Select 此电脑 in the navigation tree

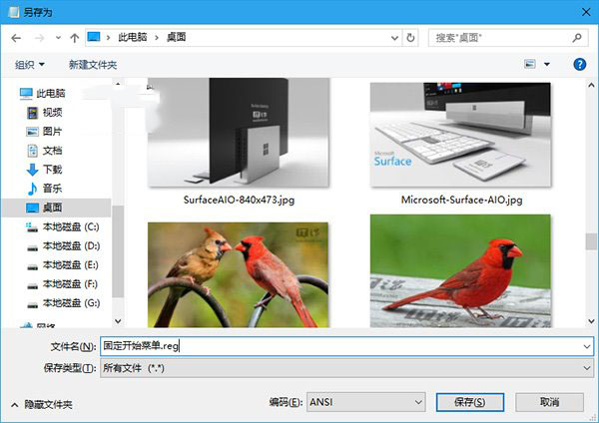coord(51,93)
